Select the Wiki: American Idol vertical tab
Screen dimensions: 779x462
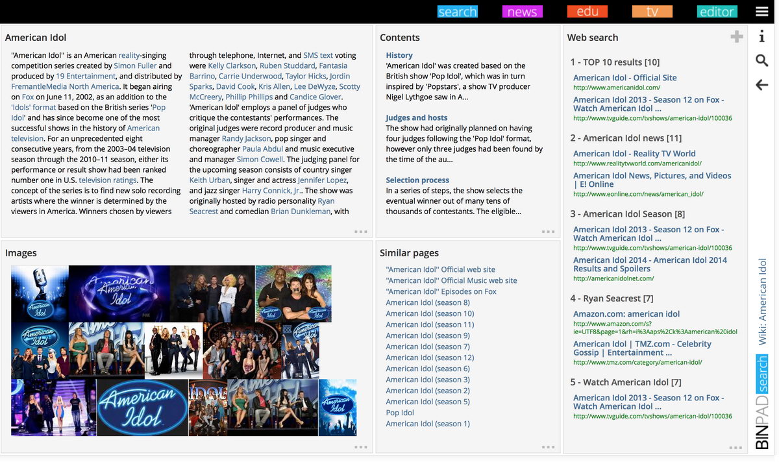[763, 302]
